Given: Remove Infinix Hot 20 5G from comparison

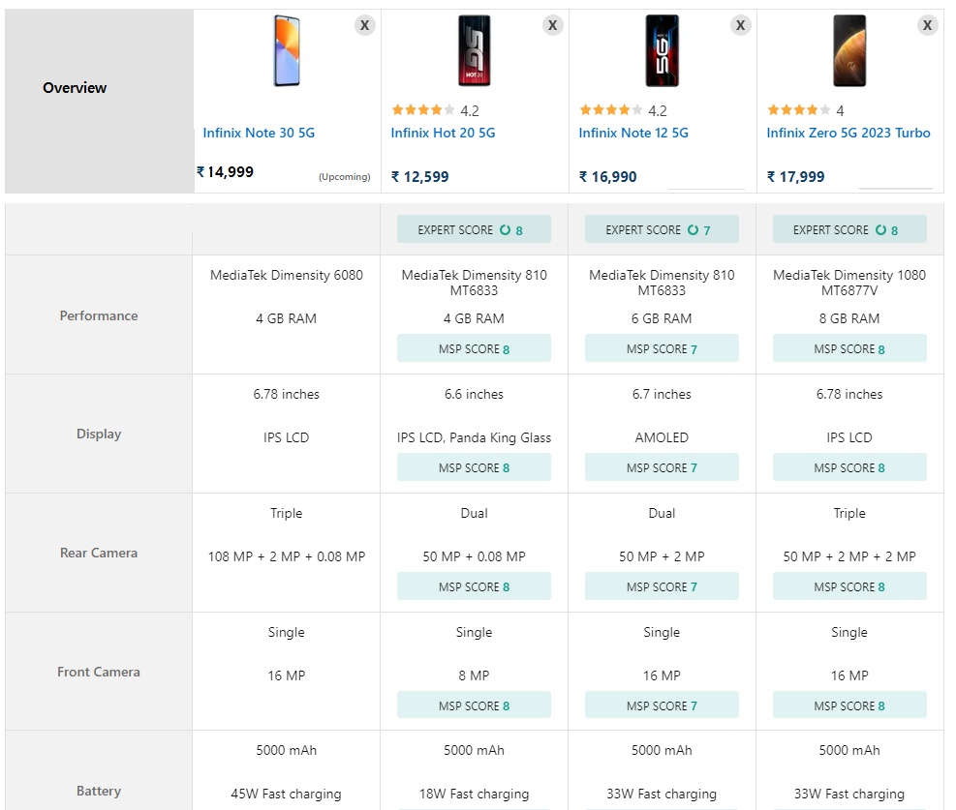Looking at the screenshot, I should pos(552,25).
